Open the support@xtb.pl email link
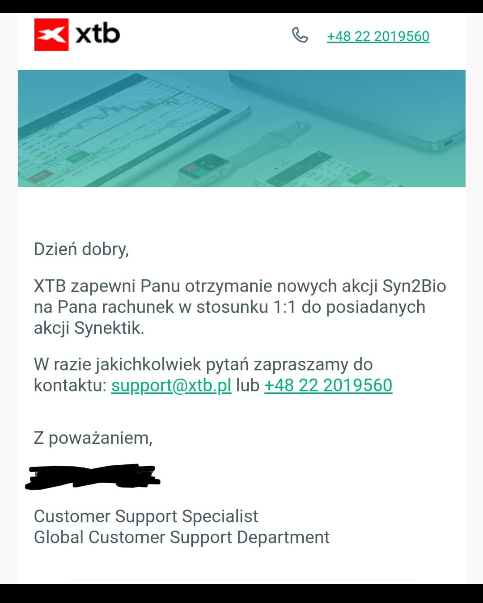The image size is (483, 603). click(171, 385)
